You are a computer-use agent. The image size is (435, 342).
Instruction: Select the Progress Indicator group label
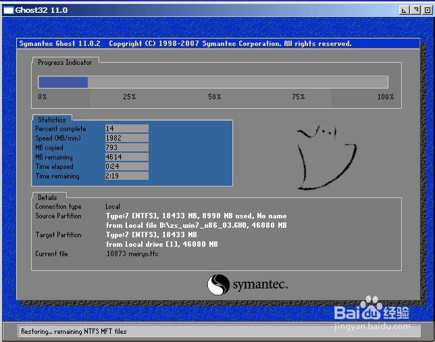point(65,62)
